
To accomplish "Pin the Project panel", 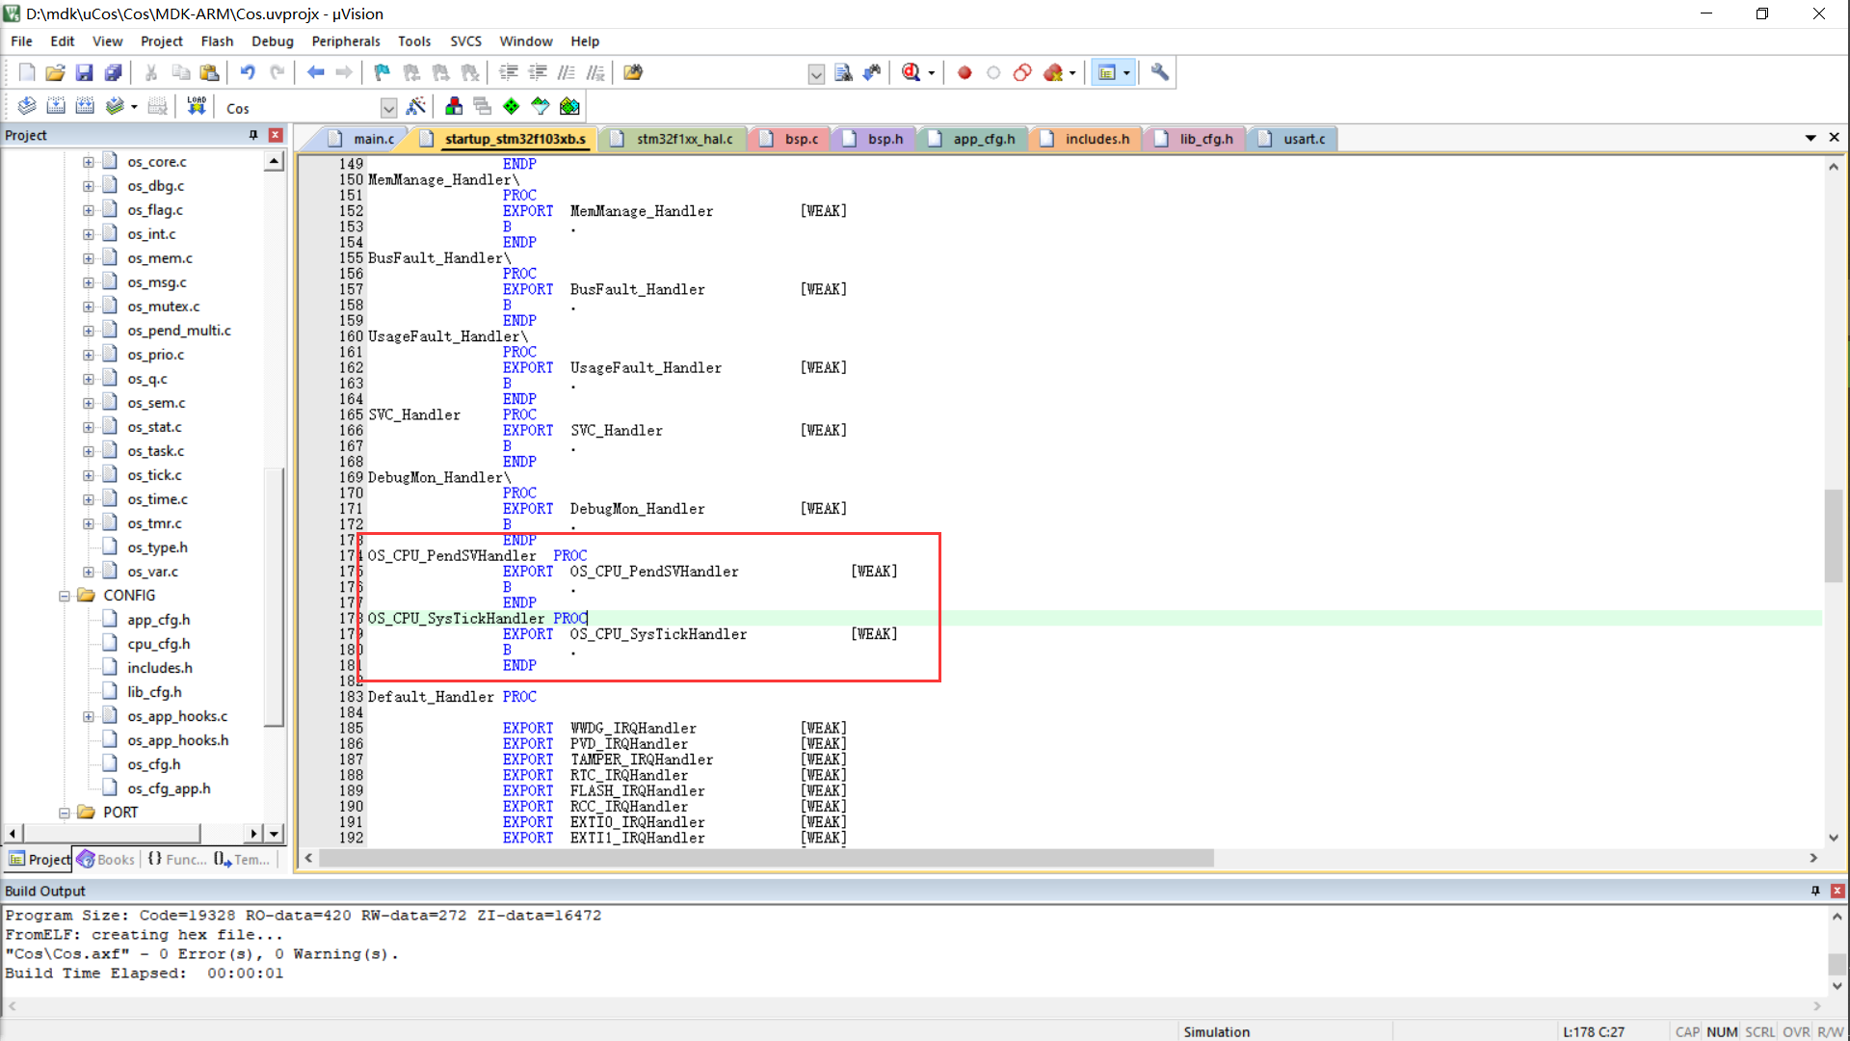I will [253, 135].
